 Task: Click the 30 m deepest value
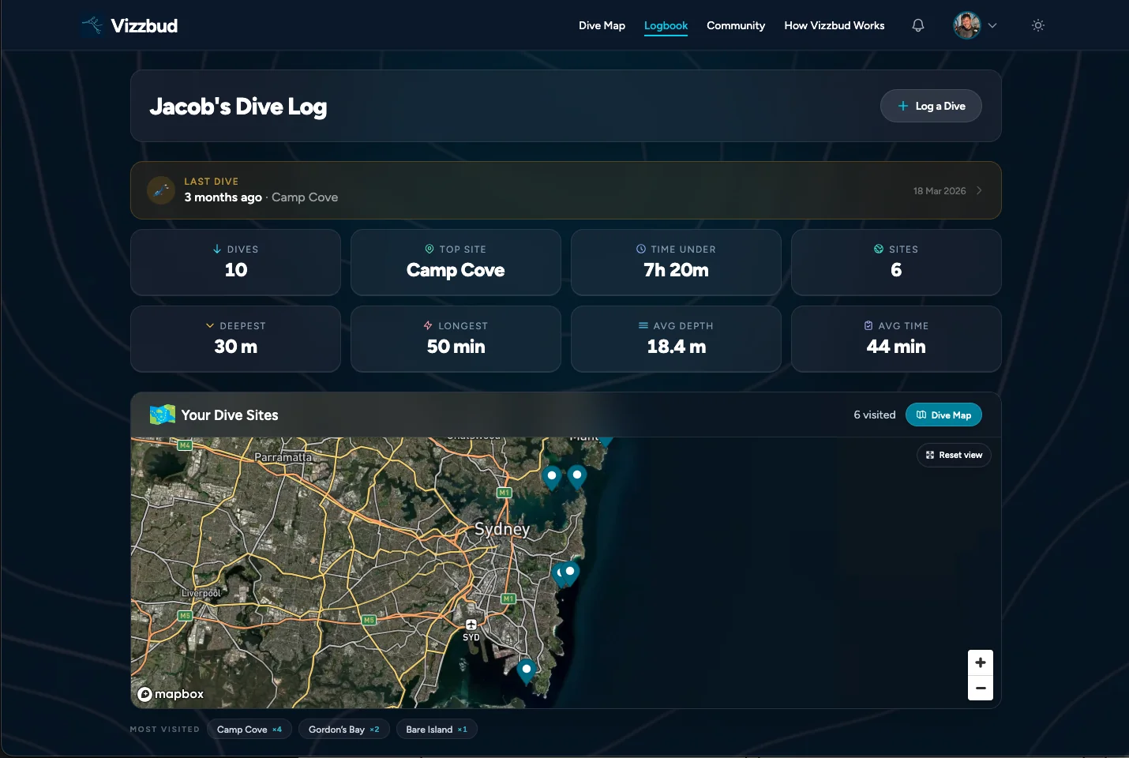(235, 347)
